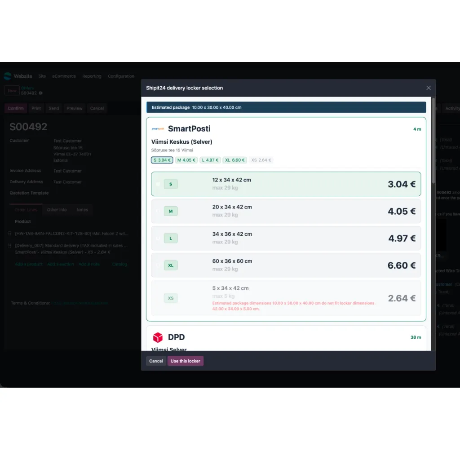The width and height of the screenshot is (460, 460).
Task: Click the drag handle of the Falcon product line
Action: [x=10, y=234]
